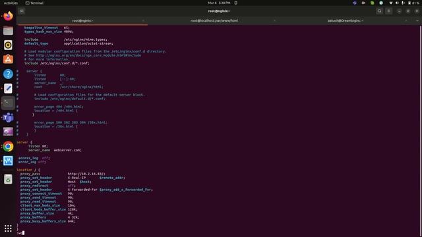This screenshot has height=237, width=422.
Task: Click 'location / {' line
Action: tap(28, 170)
